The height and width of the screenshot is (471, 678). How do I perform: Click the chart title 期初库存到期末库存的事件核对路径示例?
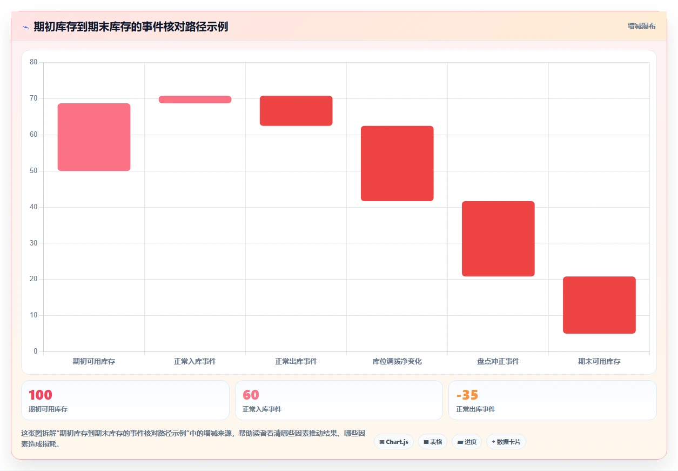click(x=131, y=26)
